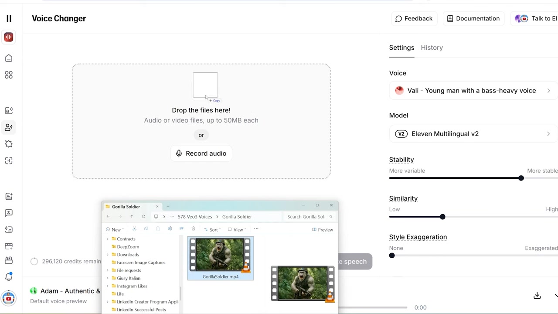Image resolution: width=558 pixels, height=314 pixels.
Task: Download the generated audio in the player bar
Action: pos(537,296)
